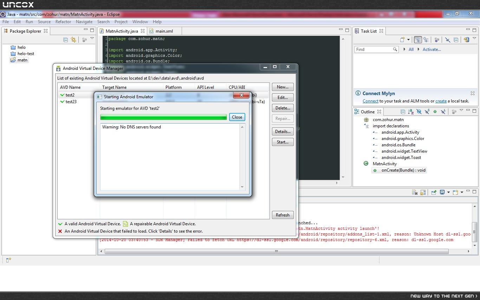Image resolution: width=480 pixels, height=300 pixels.
Task: Click Synchronize Changed icon in Task List
Action: [x=466, y=40]
